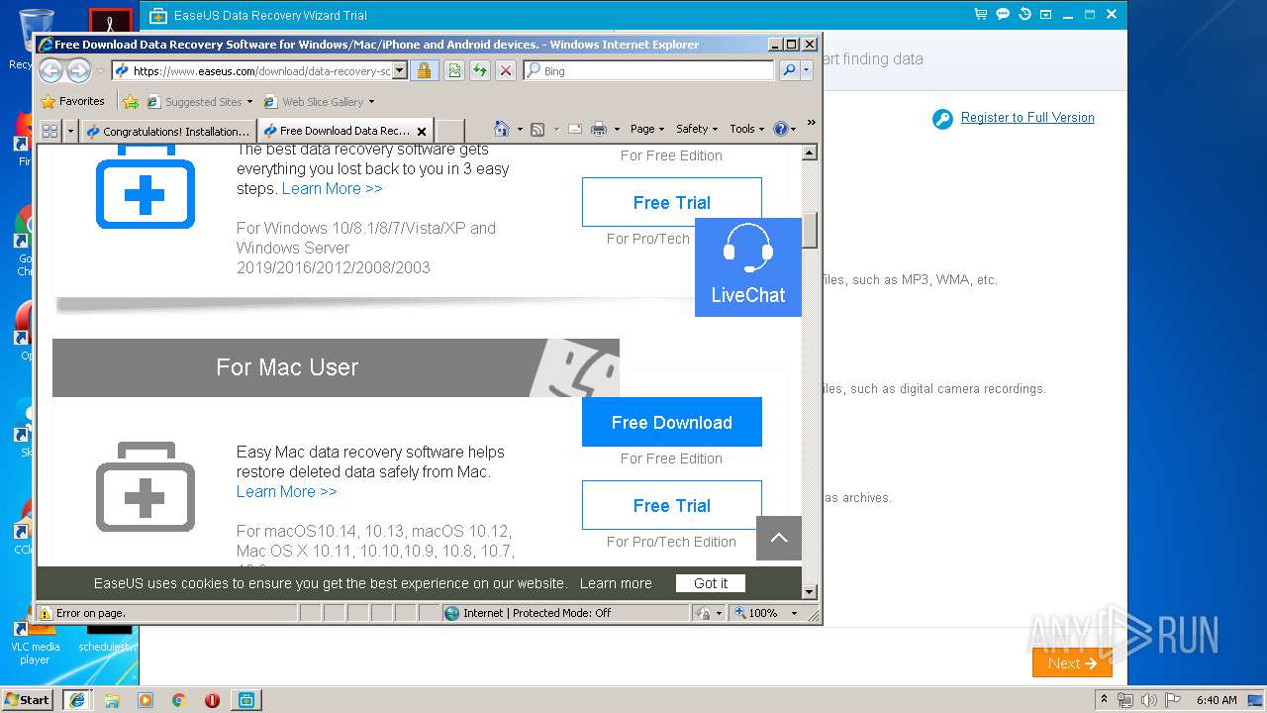This screenshot has width=1267, height=713.
Task: Click the page scrollbar up arrow
Action: [810, 153]
